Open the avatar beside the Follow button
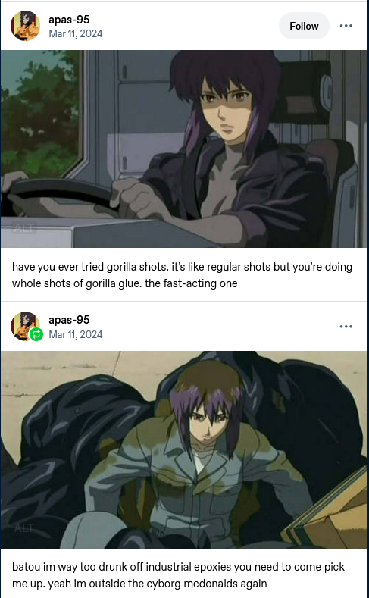369x598 pixels. click(25, 26)
